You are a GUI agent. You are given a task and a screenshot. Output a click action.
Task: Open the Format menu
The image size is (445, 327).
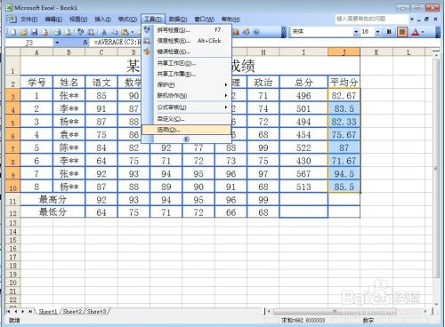point(127,19)
